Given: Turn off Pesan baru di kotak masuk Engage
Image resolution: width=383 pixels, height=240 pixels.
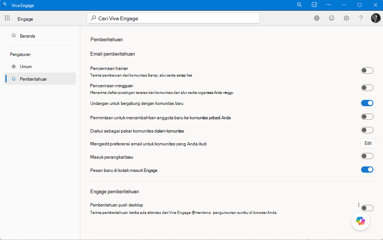Looking at the screenshot, I should click(x=367, y=169).
